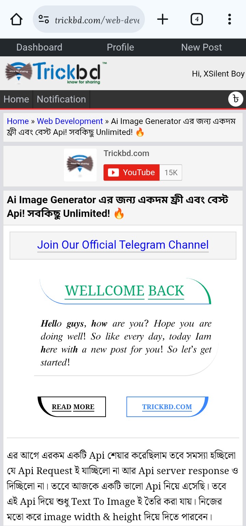246x526 pixels.
Task: Open Notification in navigation bar
Action: (61, 99)
